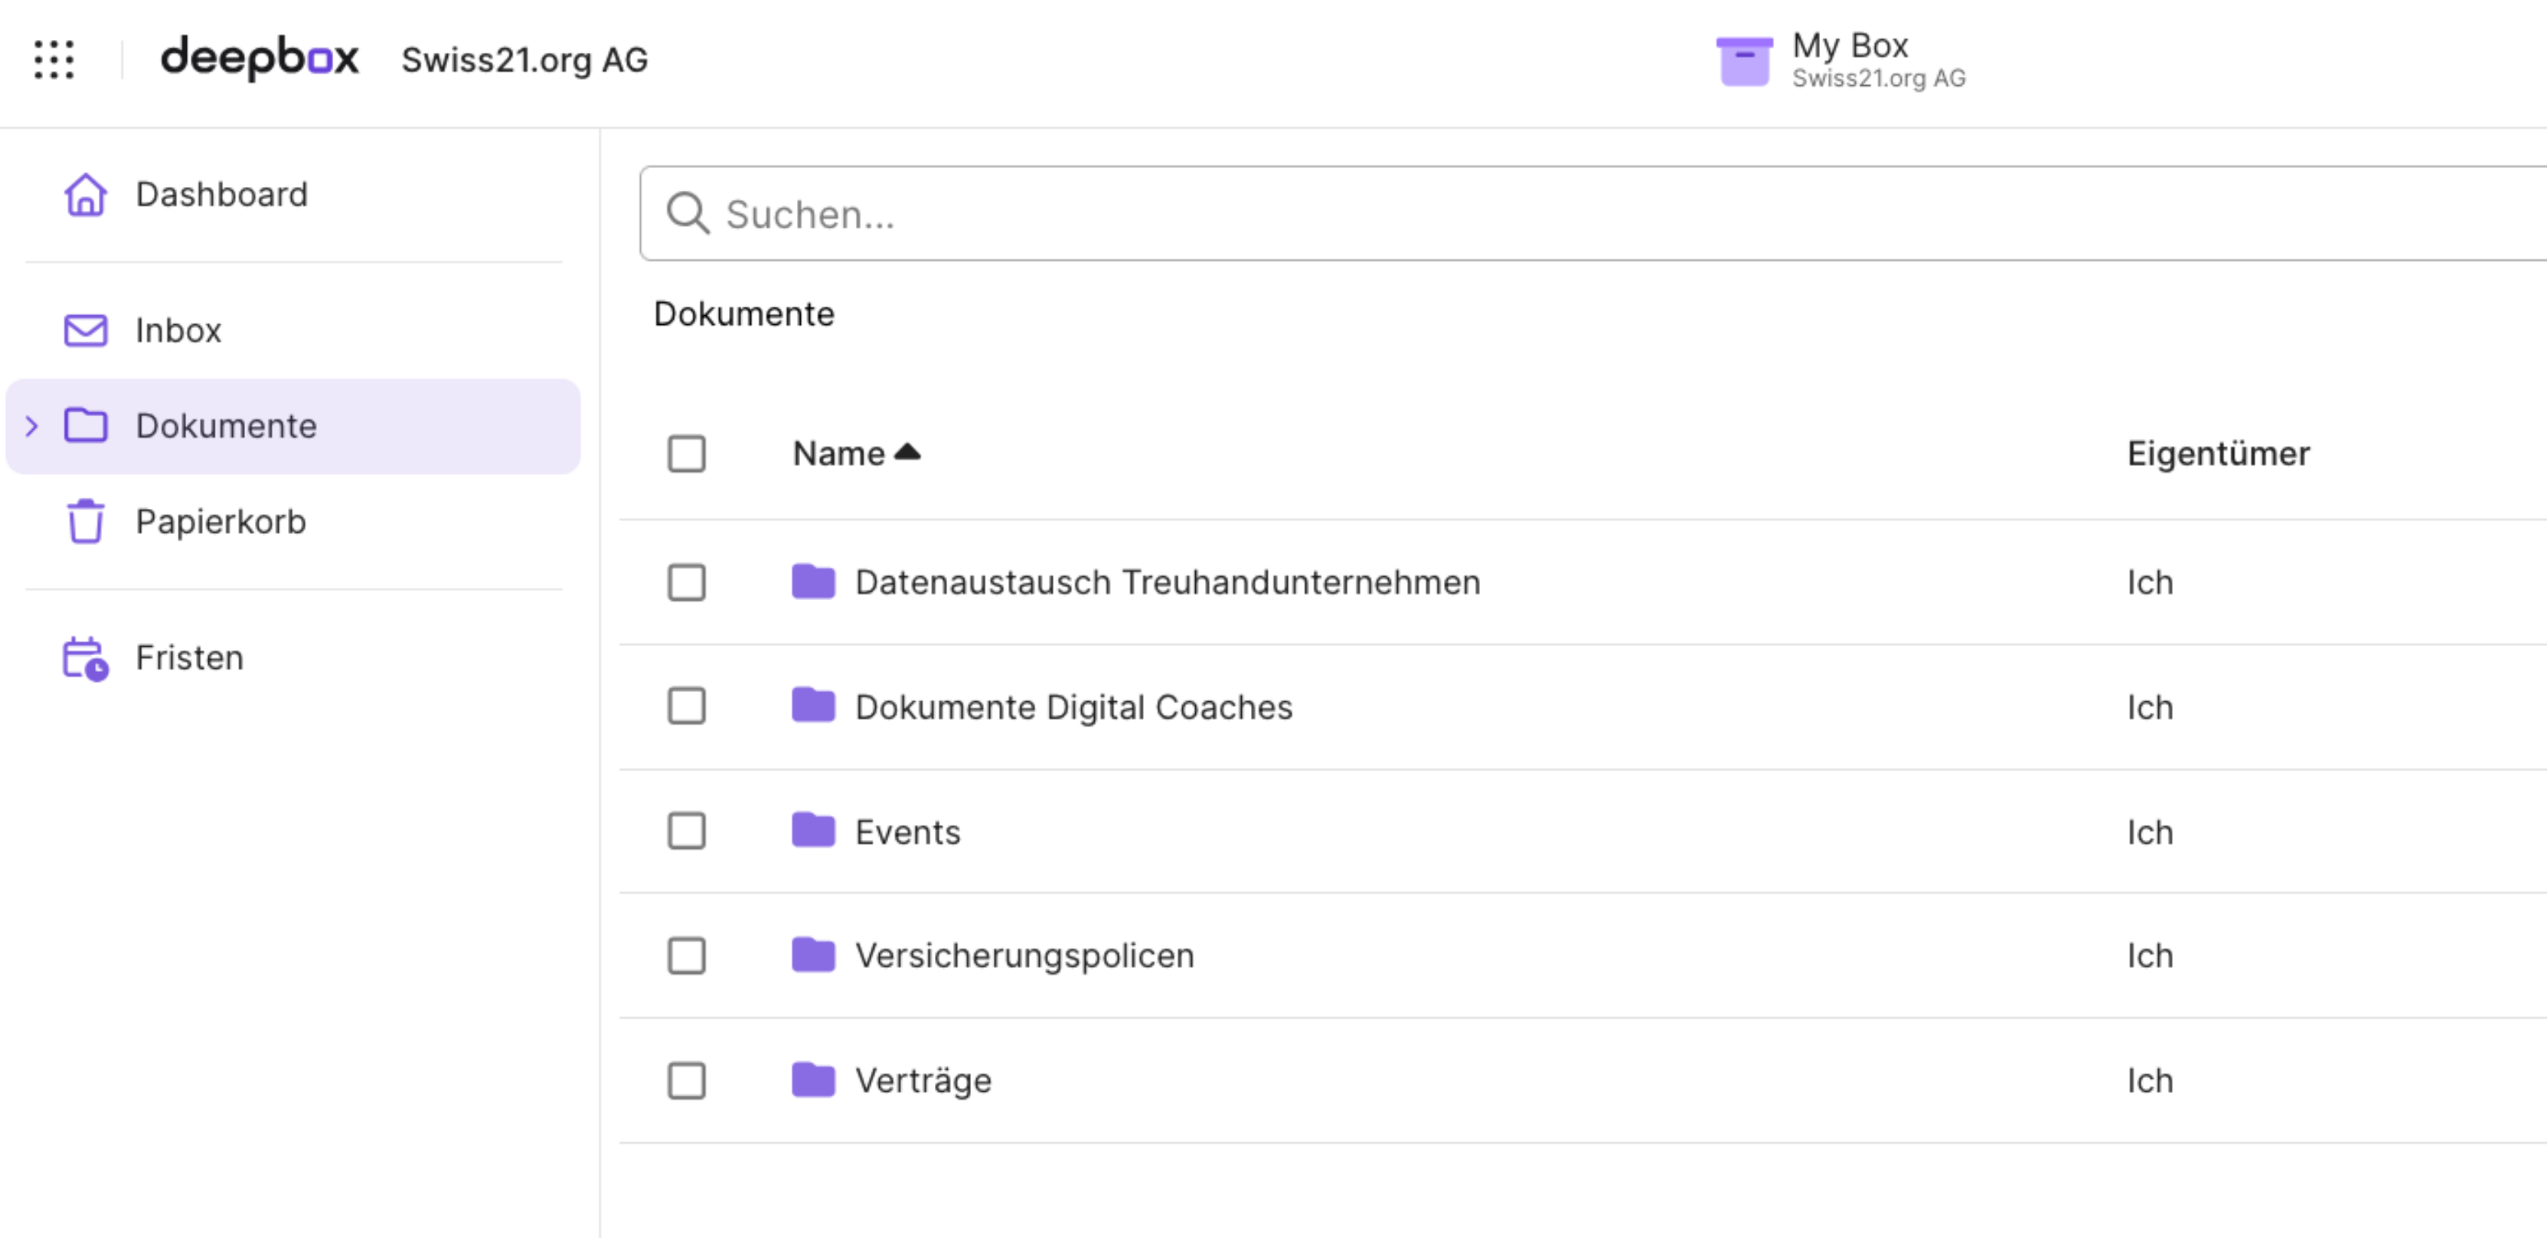Click folder icon of Versicherungspolicen row

(814, 955)
